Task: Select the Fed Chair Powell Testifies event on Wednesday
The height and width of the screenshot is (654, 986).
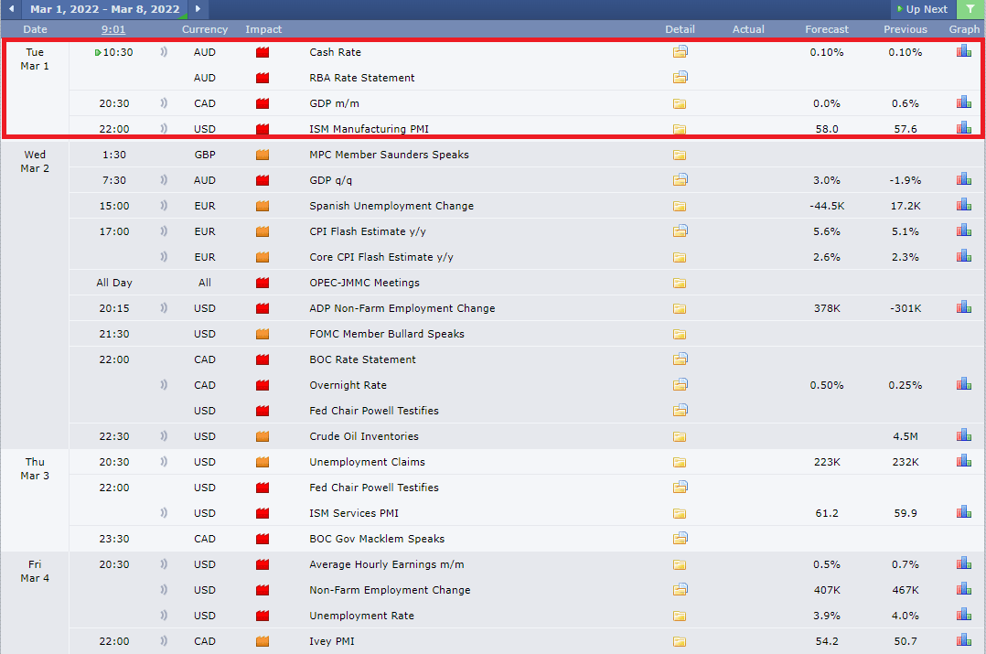Action: [x=373, y=411]
